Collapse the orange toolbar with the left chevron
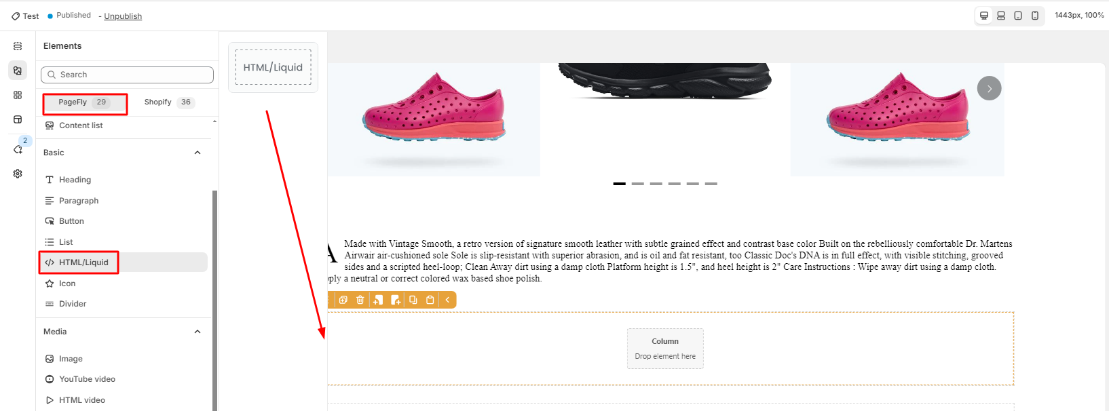This screenshot has height=411, width=1109. pyautogui.click(x=447, y=300)
